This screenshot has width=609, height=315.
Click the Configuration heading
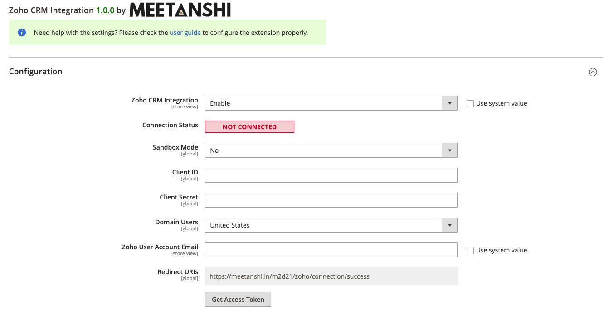pos(35,71)
